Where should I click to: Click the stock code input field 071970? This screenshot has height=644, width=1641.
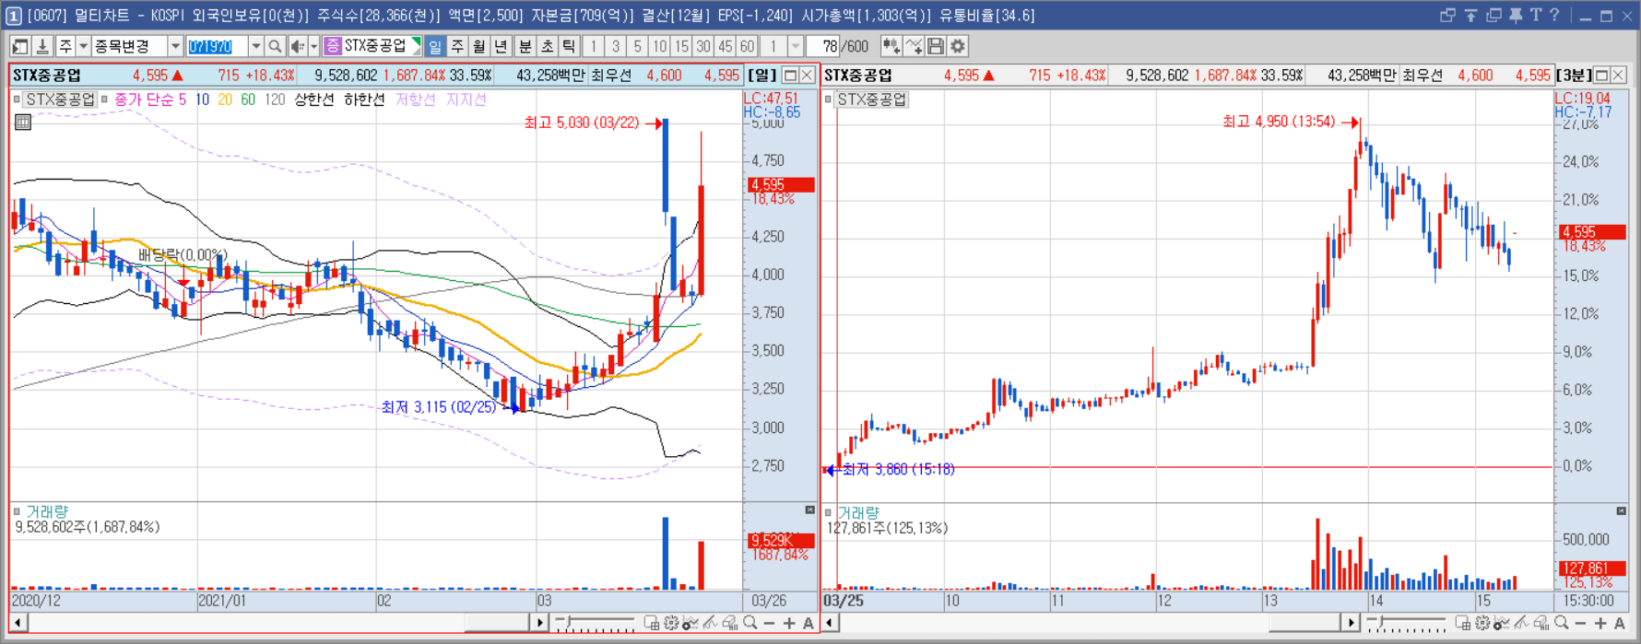pyautogui.click(x=217, y=46)
